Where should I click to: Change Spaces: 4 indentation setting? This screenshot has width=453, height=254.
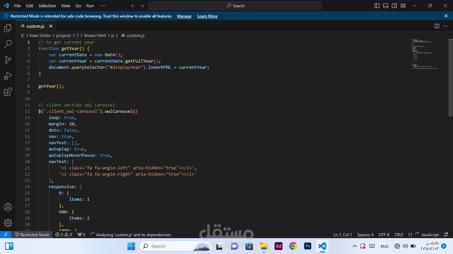tap(365, 234)
